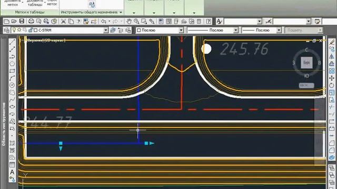The height and width of the screenshot is (189, 337).
Task: Open the Добавить метки dropdown arrow
Action: [23, 3]
